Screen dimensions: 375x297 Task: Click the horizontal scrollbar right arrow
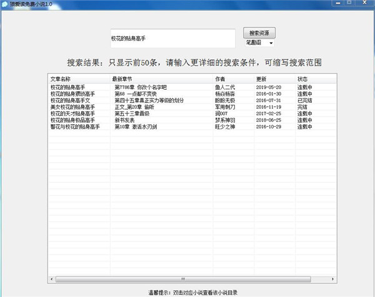click(x=333, y=279)
